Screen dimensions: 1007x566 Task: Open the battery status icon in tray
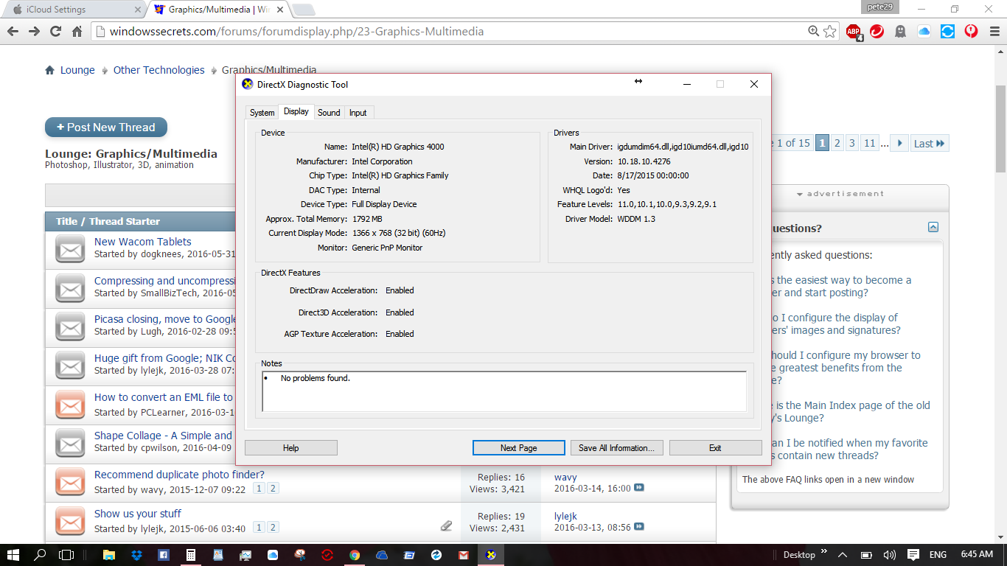pyautogui.click(x=865, y=554)
